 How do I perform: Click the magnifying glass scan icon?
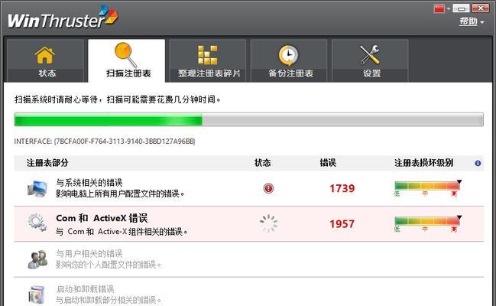(x=125, y=54)
